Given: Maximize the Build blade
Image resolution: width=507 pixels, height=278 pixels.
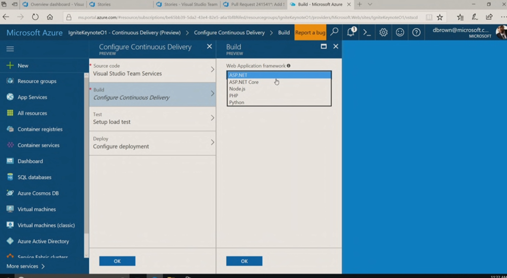Looking at the screenshot, I should click(x=324, y=46).
